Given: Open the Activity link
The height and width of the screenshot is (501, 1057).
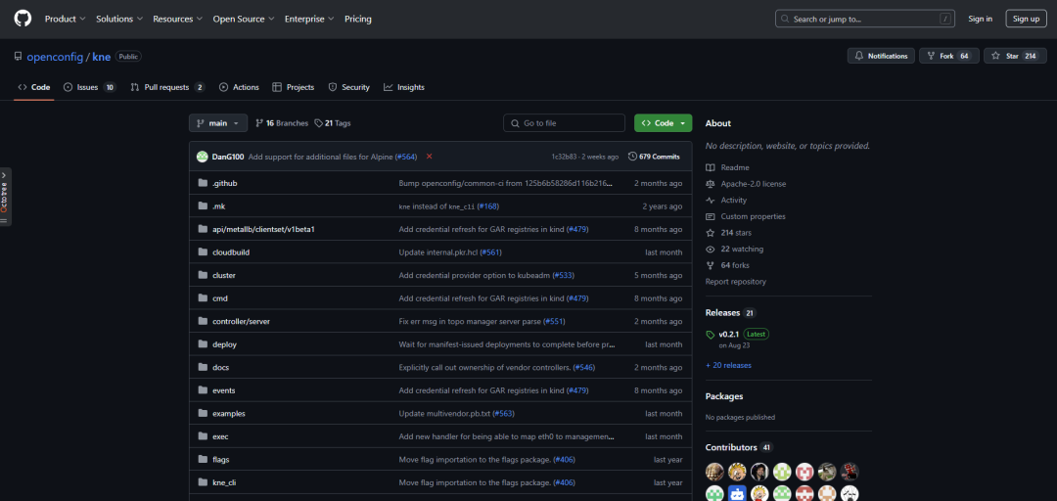Looking at the screenshot, I should coord(726,201).
